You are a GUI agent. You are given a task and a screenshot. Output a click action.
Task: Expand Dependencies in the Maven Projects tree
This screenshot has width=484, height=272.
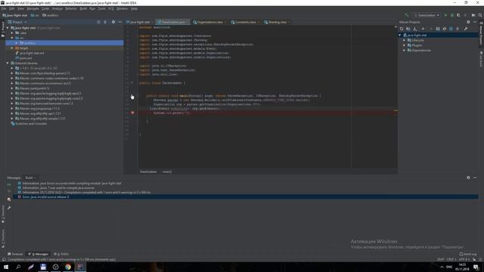(404, 51)
